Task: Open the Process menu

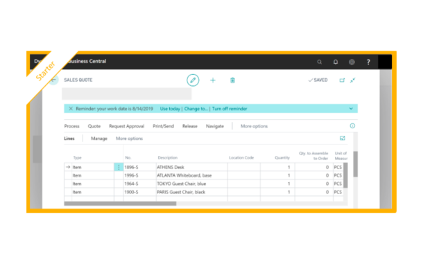Action: click(x=71, y=126)
